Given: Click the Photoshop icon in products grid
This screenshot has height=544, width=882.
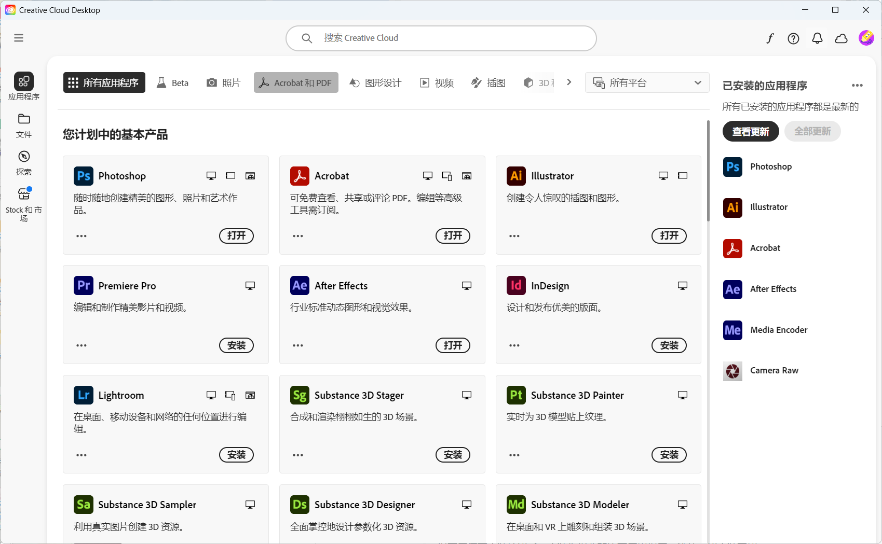Looking at the screenshot, I should click(x=84, y=176).
